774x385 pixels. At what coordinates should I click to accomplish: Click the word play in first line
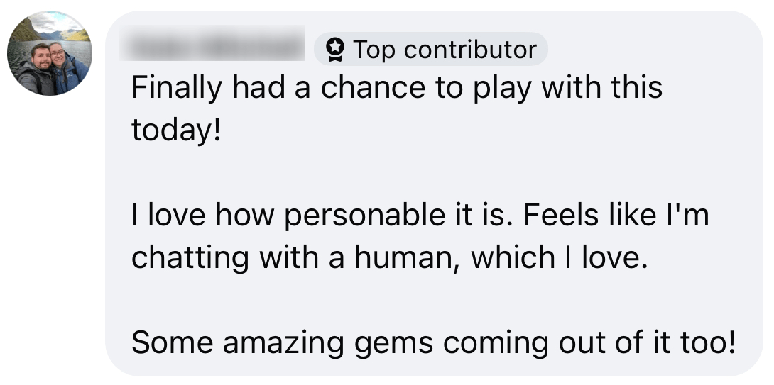(x=503, y=88)
